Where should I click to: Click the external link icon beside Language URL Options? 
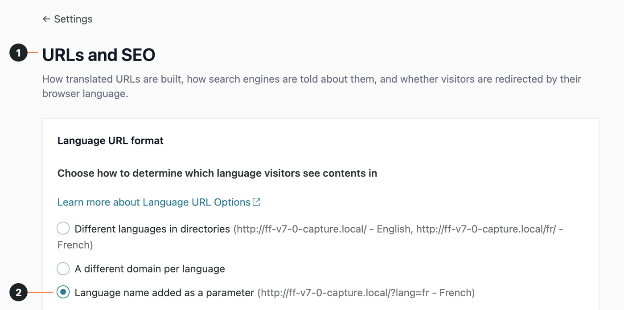coord(257,202)
